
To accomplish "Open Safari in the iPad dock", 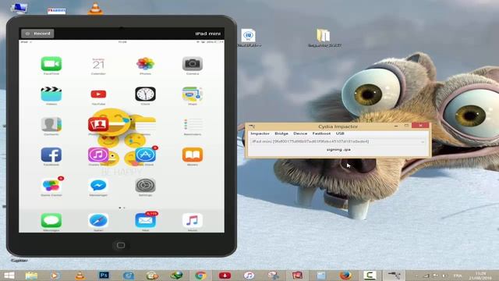I will (98, 220).
